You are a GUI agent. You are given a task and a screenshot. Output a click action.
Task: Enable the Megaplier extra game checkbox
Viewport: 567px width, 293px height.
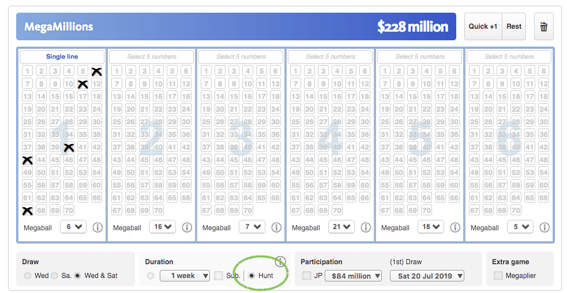click(498, 276)
